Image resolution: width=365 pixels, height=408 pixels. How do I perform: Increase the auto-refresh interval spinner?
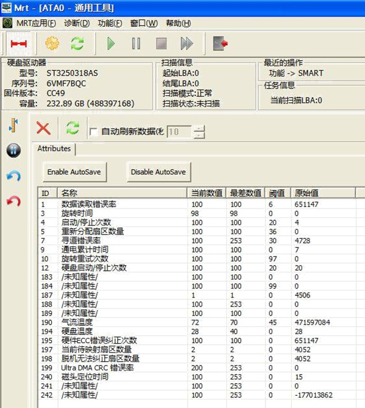[x=199, y=128]
